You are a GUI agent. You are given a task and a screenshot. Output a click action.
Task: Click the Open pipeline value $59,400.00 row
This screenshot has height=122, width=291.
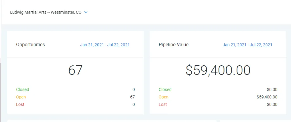tap(267, 97)
